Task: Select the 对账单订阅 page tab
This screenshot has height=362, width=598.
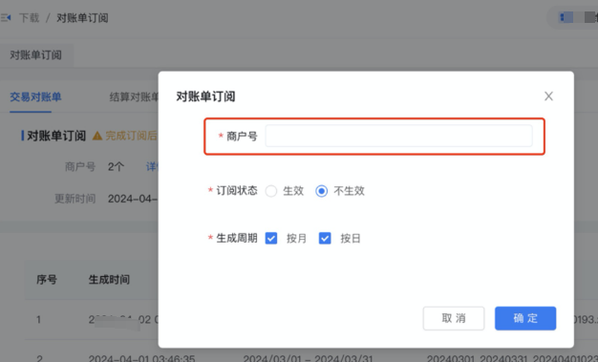Action: click(x=36, y=55)
